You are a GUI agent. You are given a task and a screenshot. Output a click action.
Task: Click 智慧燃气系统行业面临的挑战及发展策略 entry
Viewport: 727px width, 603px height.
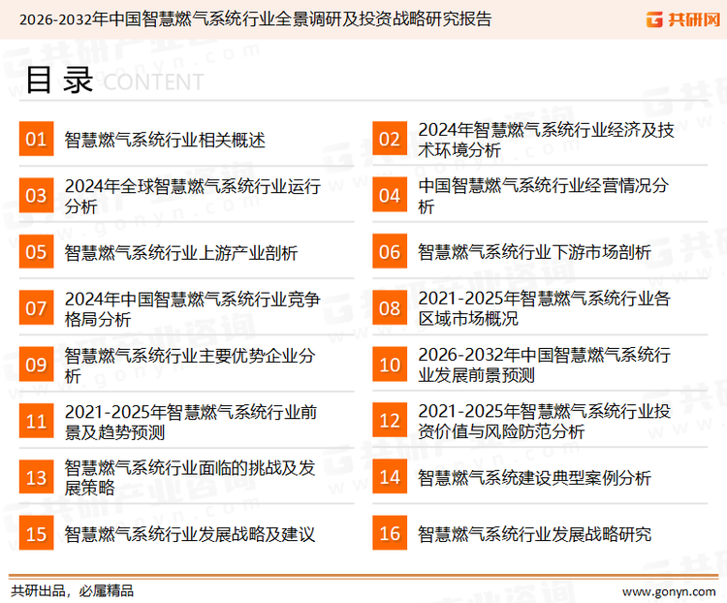click(x=190, y=478)
